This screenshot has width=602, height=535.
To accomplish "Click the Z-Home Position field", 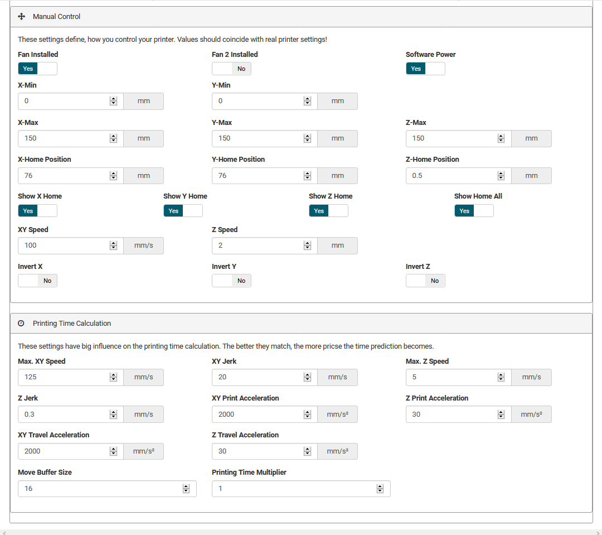I will click(458, 176).
